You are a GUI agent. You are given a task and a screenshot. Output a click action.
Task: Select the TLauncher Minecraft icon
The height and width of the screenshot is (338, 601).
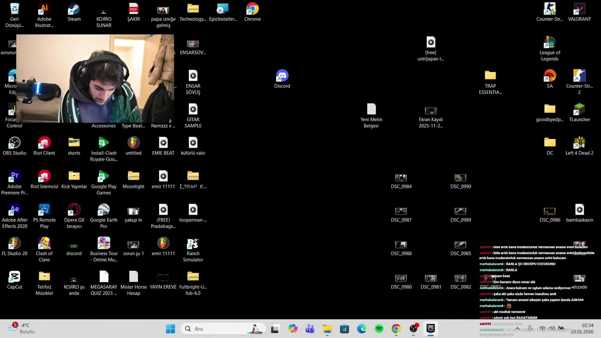pos(579,113)
